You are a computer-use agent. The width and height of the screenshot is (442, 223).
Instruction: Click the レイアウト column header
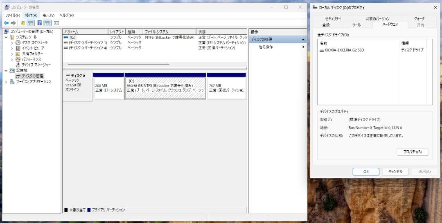point(117,32)
